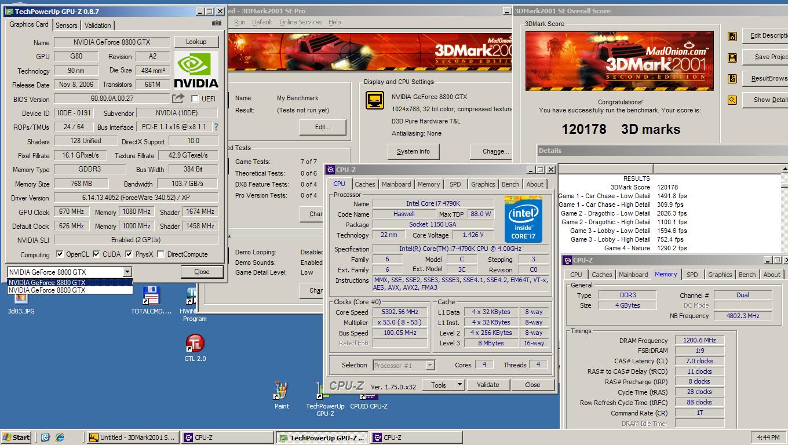Viewport: 788px width, 445px height.
Task: Select the TOTALCMD desktop shortcut
Action: click(151, 300)
